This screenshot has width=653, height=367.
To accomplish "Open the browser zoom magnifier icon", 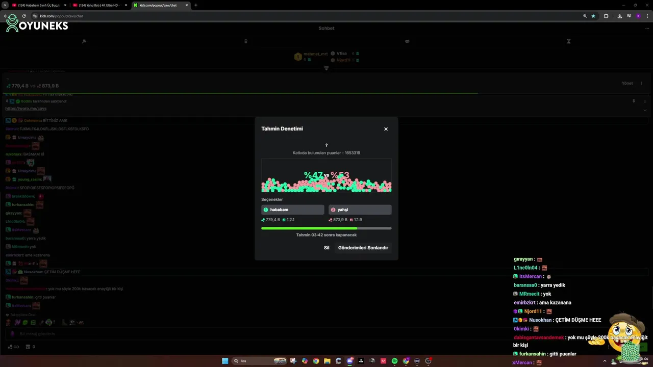I will click(585, 16).
